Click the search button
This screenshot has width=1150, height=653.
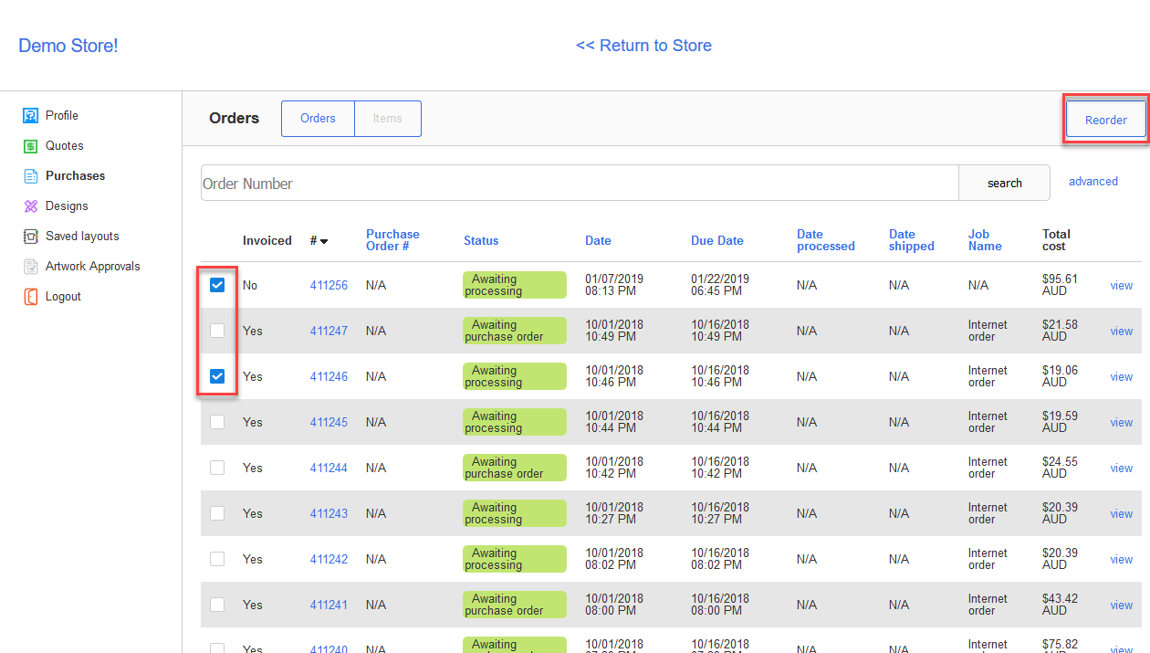pyautogui.click(x=1005, y=183)
